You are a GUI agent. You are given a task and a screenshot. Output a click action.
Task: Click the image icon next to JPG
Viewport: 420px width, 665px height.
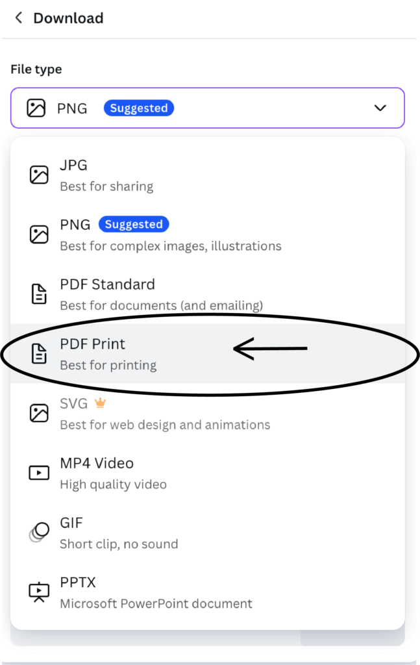pos(39,175)
